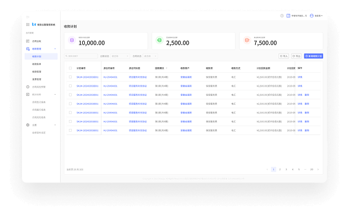Check the sixth table row's checkbox
Image resolution: width=349 pixels, height=216 pixels.
tap(71, 121)
